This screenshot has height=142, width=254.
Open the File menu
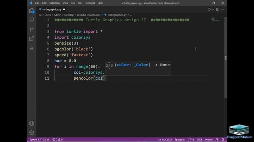tap(37, 3)
